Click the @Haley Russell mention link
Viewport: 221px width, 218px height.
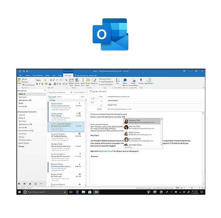[107, 151]
